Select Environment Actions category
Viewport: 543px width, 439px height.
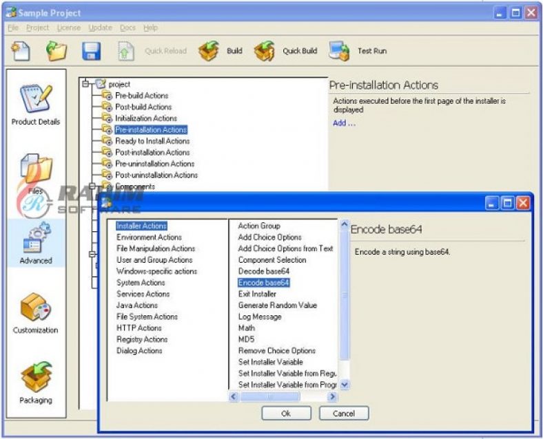149,237
